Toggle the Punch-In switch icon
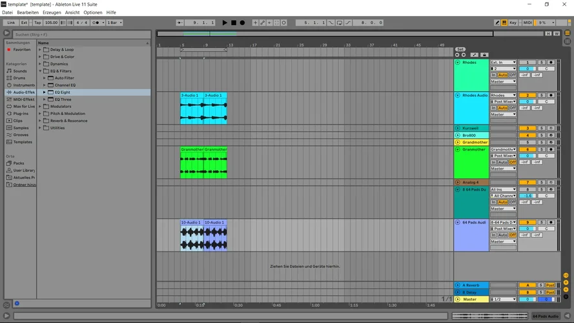574x323 pixels. pos(331,23)
